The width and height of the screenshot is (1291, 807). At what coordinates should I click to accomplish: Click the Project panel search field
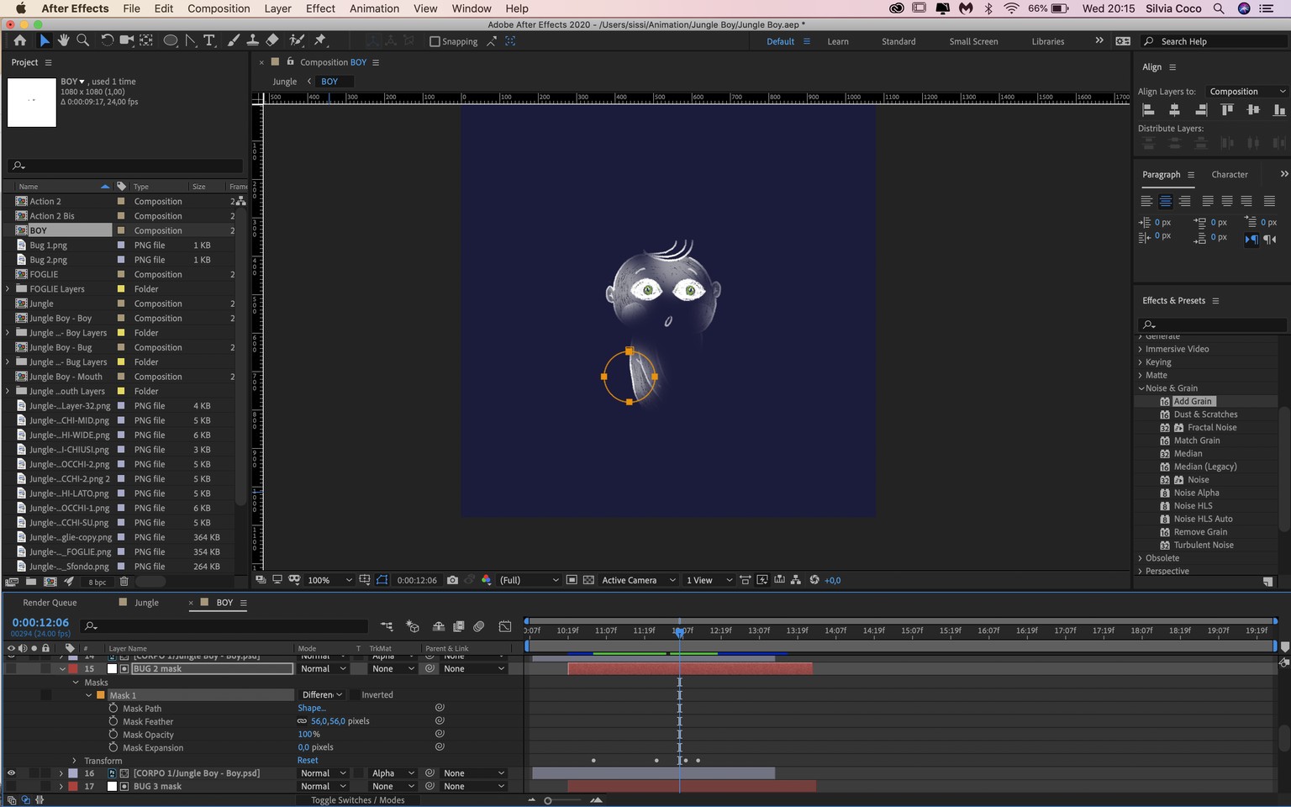125,166
